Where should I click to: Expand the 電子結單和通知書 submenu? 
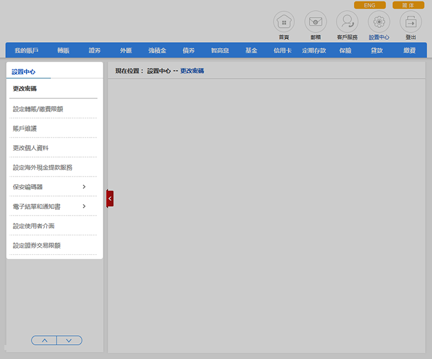coord(84,206)
